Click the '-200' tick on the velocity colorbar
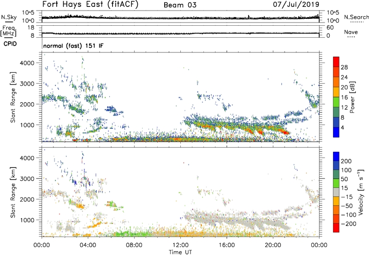 (349, 224)
